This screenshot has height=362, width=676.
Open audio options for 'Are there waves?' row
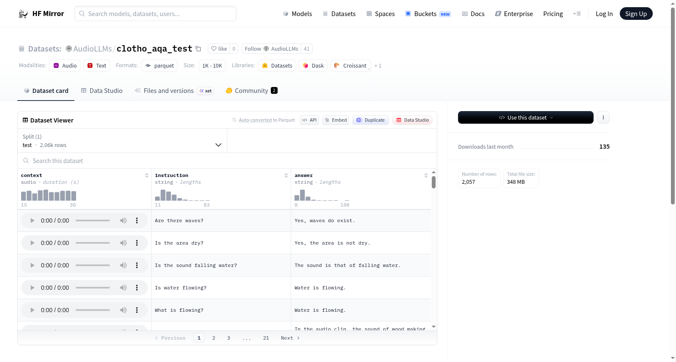point(137,220)
